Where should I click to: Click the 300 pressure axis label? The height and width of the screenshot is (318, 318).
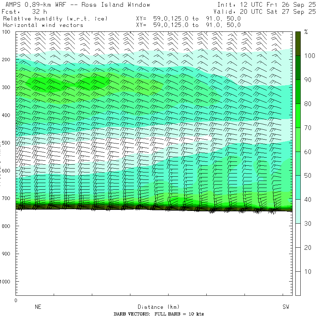tap(6, 87)
